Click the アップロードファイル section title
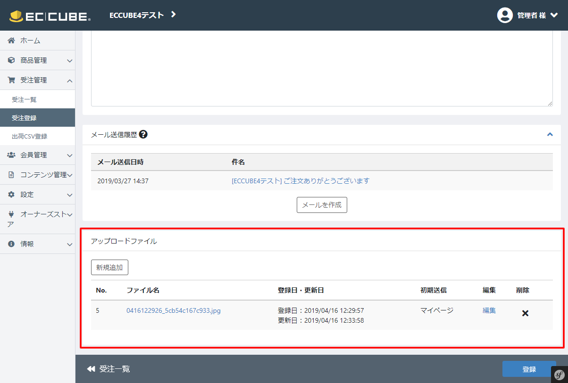This screenshot has height=383, width=568. click(124, 241)
